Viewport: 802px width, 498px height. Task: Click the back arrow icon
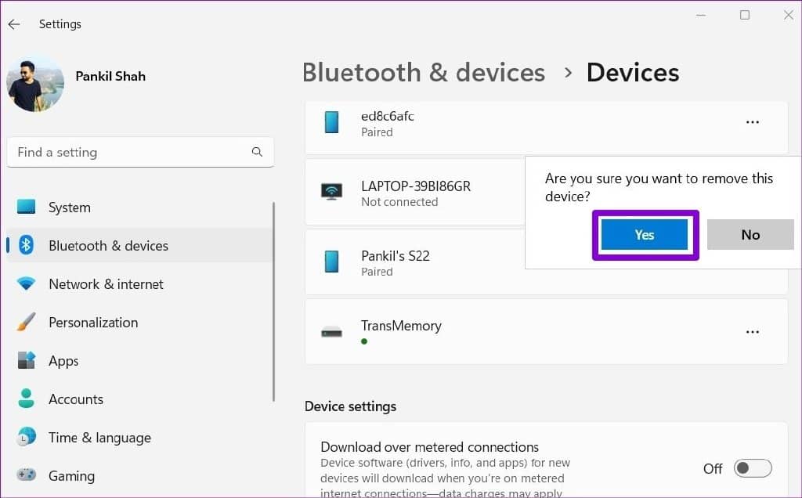pos(13,23)
